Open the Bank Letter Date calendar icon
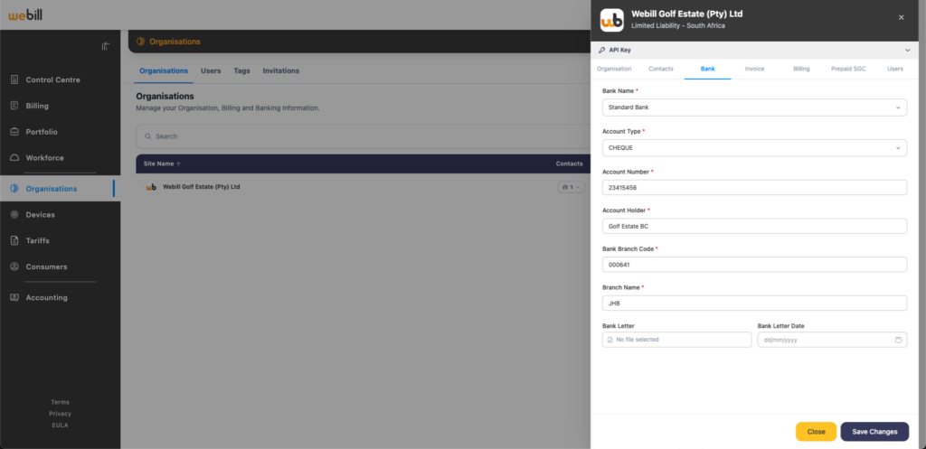This screenshot has width=926, height=449. coord(898,340)
